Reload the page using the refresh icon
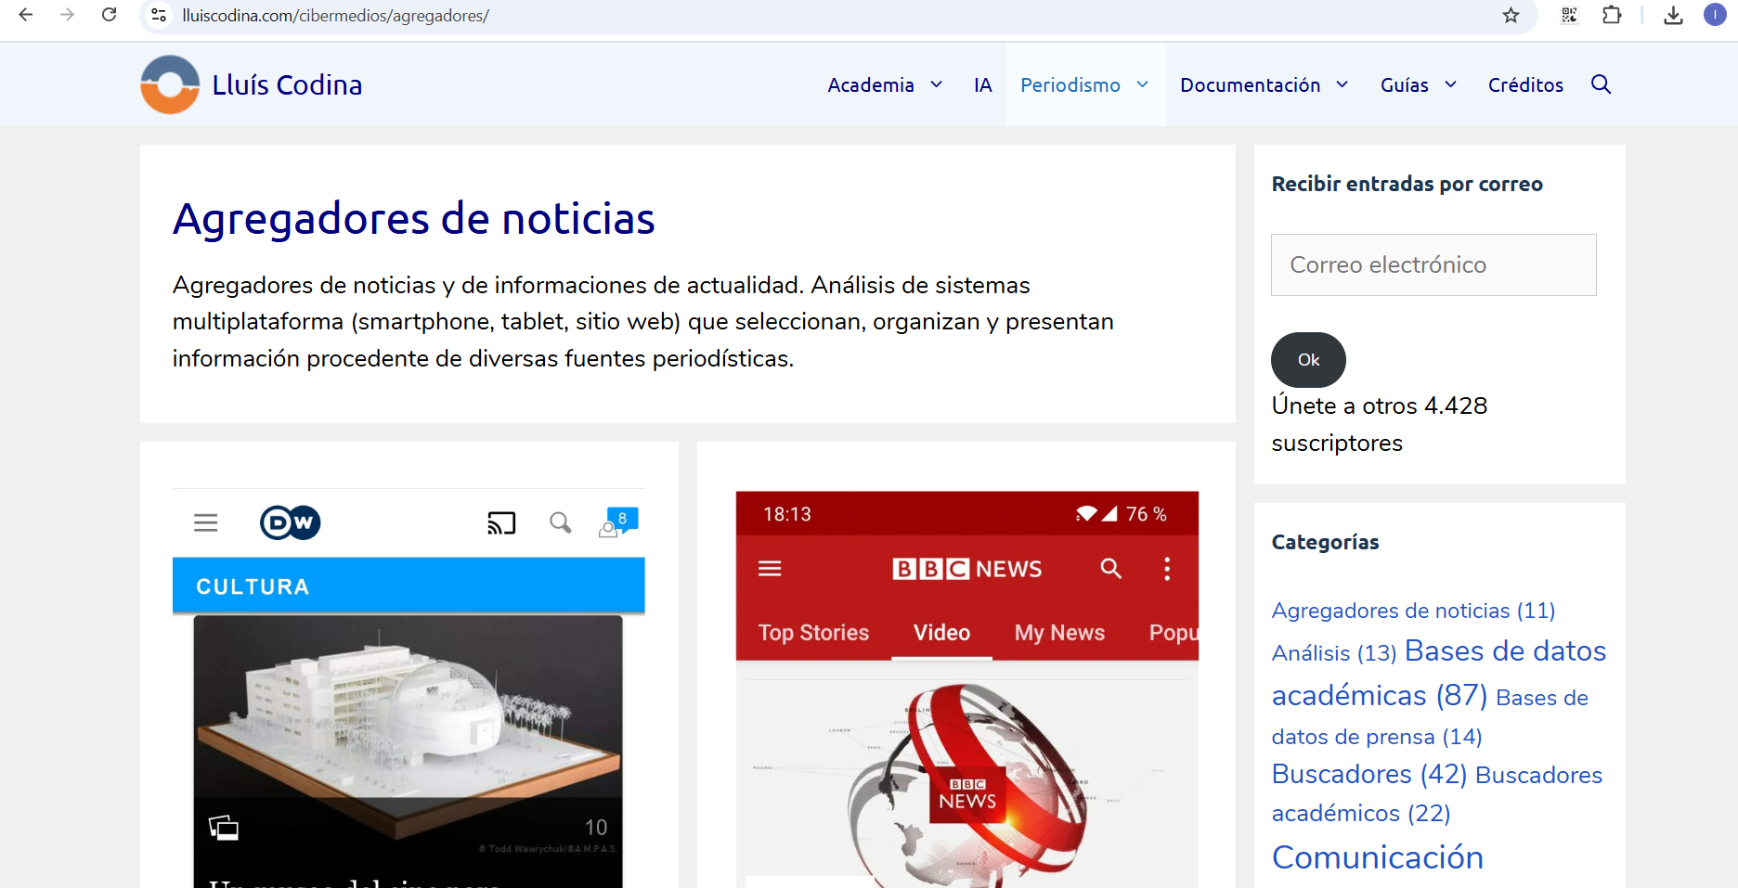The image size is (1738, 888). pos(110,15)
